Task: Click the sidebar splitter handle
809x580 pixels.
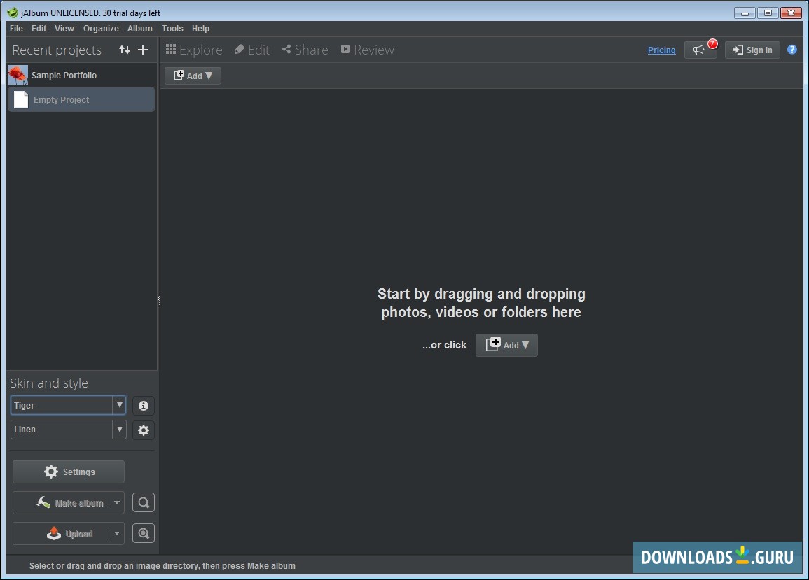Action: coord(158,302)
